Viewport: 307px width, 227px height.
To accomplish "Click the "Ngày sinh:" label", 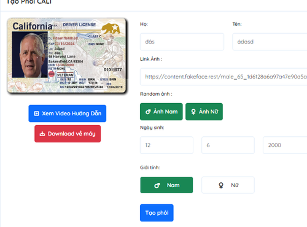I will coord(152,128).
